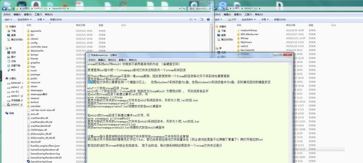The height and width of the screenshot is (163, 363).
Task: Expand address bar history dropdown in SteamWin10 window
Action: coord(180,9)
